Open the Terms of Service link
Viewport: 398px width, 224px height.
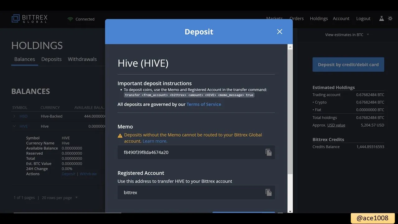(204, 104)
